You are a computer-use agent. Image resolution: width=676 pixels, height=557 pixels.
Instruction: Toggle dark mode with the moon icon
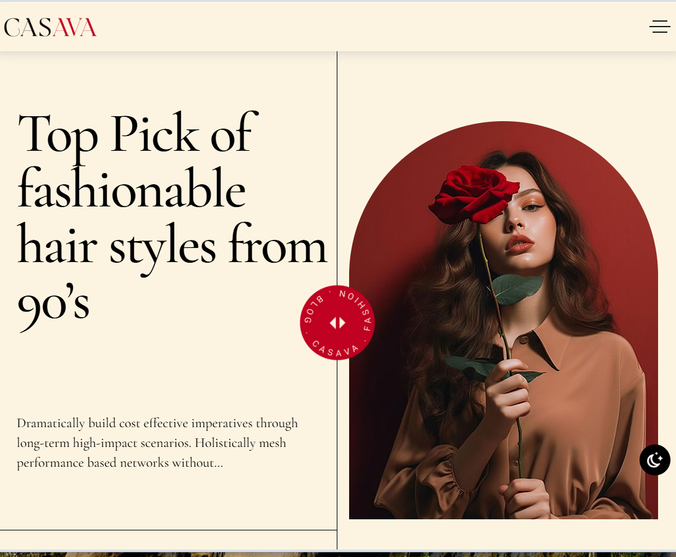[654, 460]
